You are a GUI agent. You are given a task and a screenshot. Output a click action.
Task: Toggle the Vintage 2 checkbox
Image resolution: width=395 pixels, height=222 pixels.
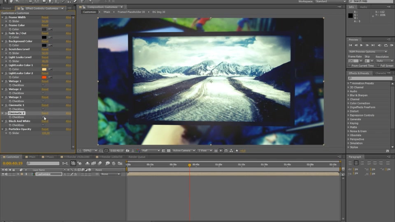[x=43, y=93]
